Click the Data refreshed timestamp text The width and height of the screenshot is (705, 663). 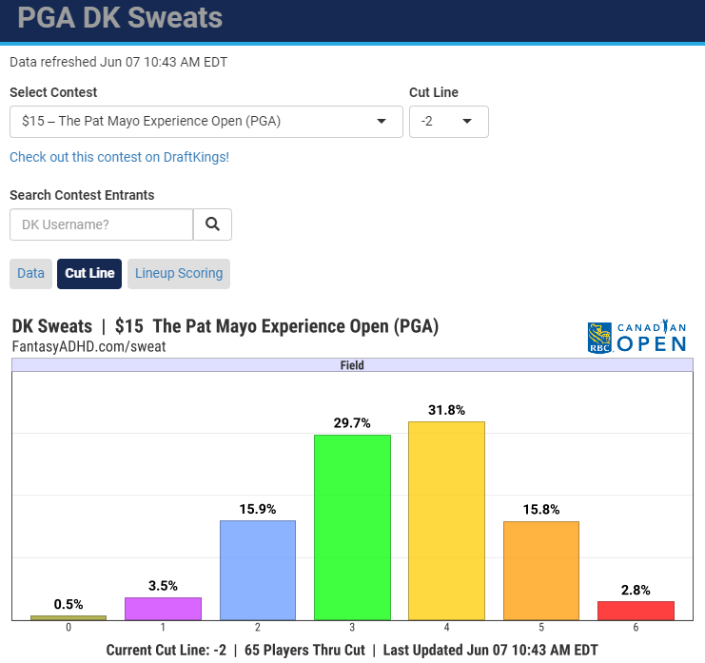[119, 62]
